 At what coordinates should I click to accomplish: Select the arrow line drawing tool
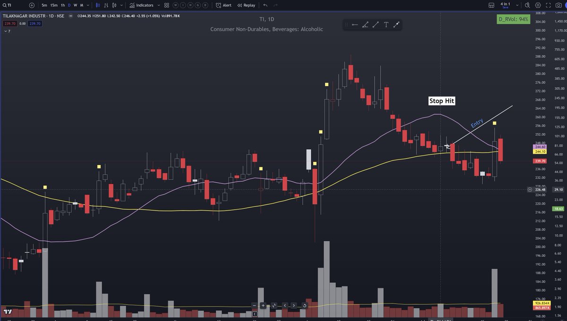396,25
